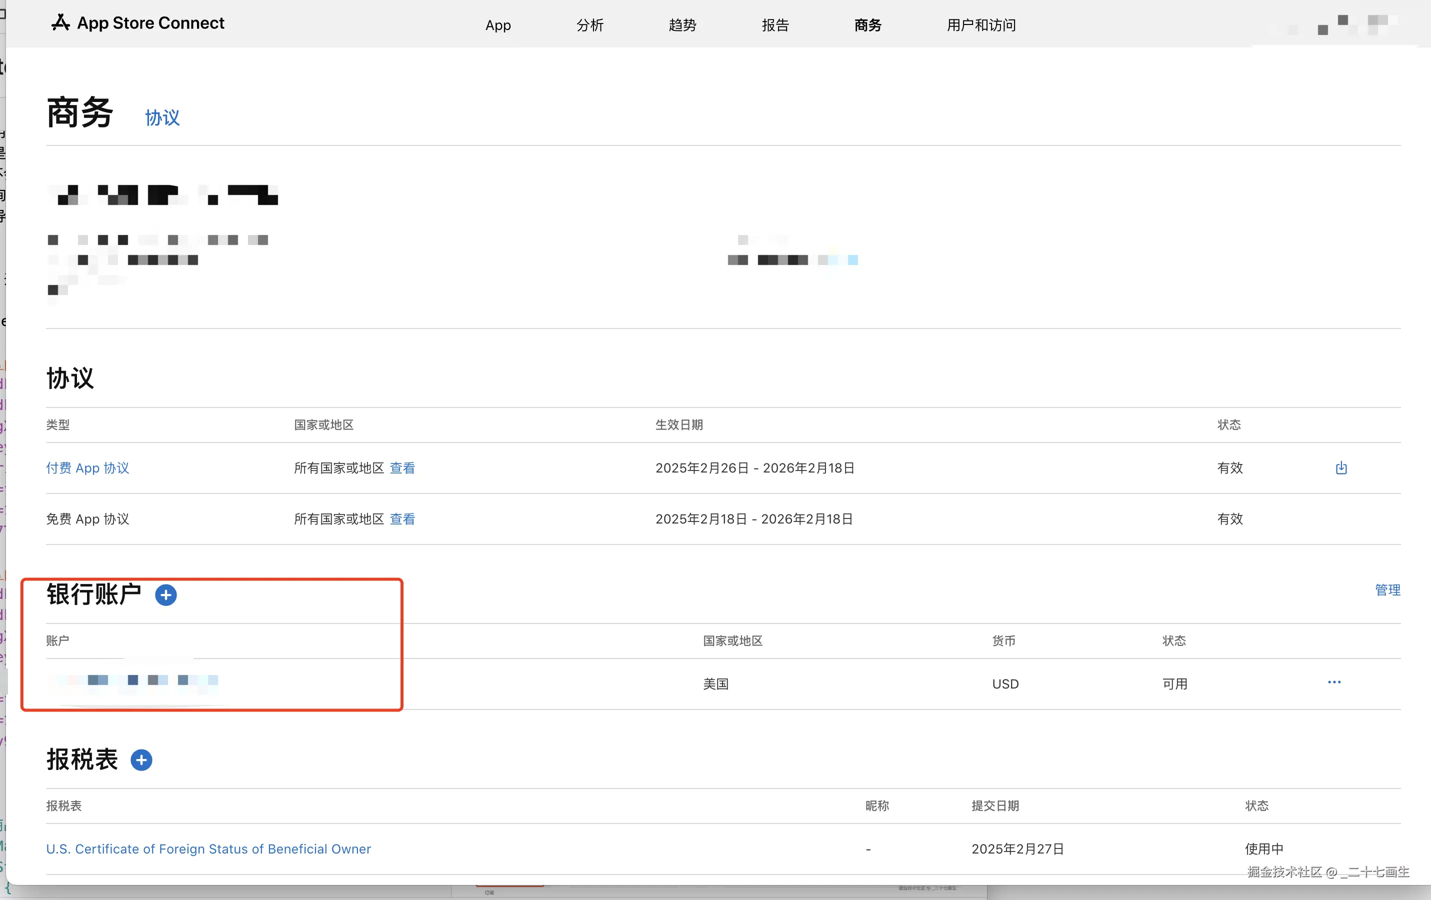Open the 付费 App 协议 link
This screenshot has height=900, width=1431.
[87, 468]
